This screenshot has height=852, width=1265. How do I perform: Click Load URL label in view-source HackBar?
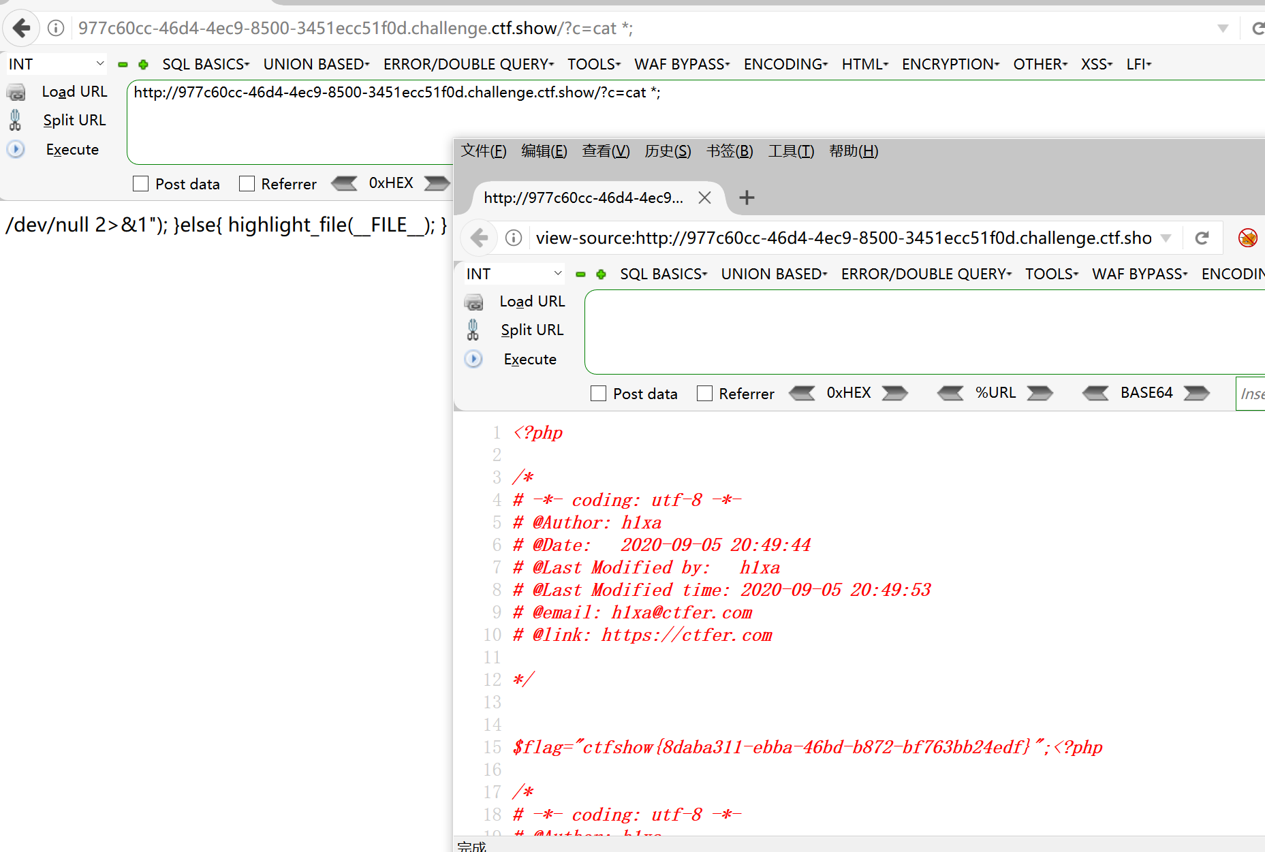point(532,301)
